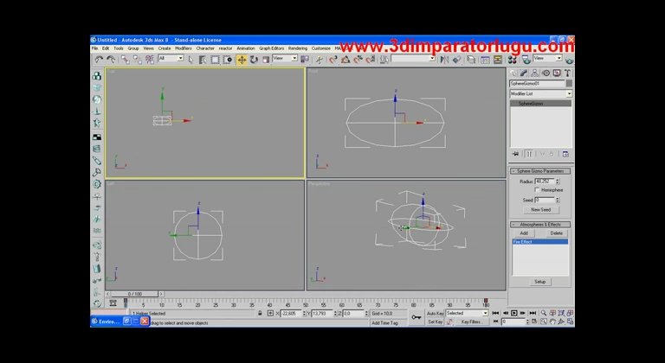Switch to the Create command panel tab
The width and height of the screenshot is (665, 363).
coord(513,73)
